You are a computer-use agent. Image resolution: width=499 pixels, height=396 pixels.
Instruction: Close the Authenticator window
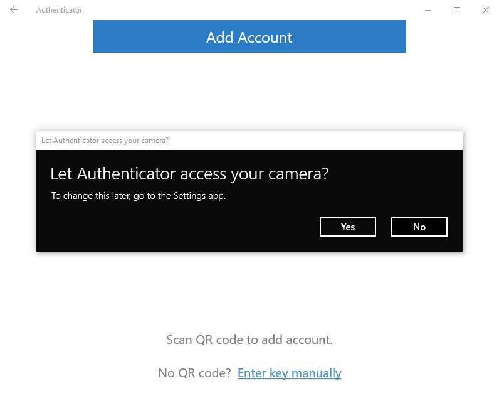point(486,10)
